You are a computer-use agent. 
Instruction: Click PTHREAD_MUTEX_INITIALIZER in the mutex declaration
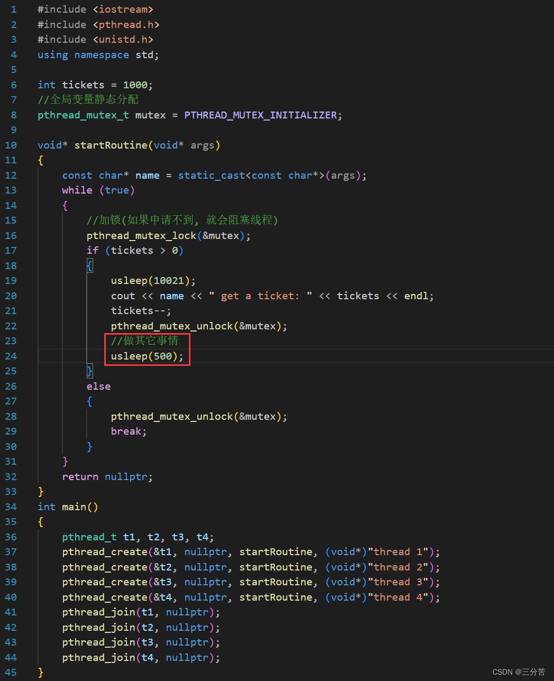pyautogui.click(x=260, y=115)
